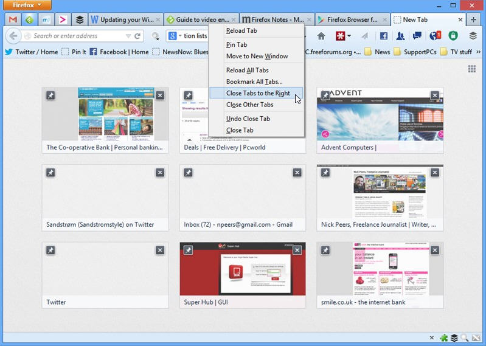Click the Back navigation arrow
This screenshot has width=486, height=346.
pyautogui.click(x=13, y=36)
